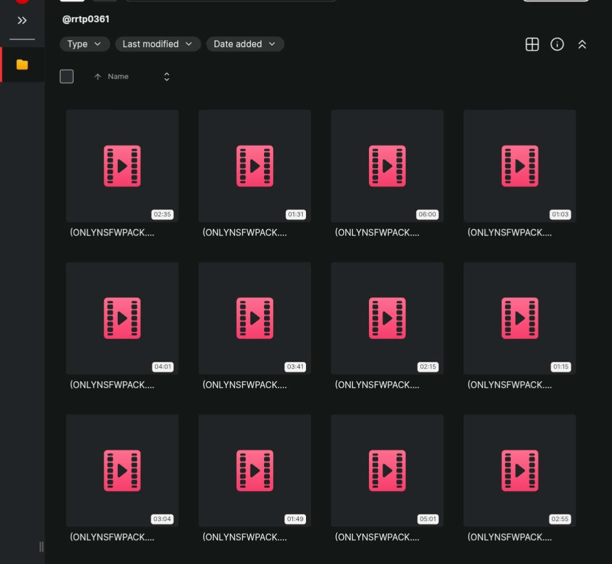Open the video lasting 02:55
The image size is (612, 564).
pos(520,471)
